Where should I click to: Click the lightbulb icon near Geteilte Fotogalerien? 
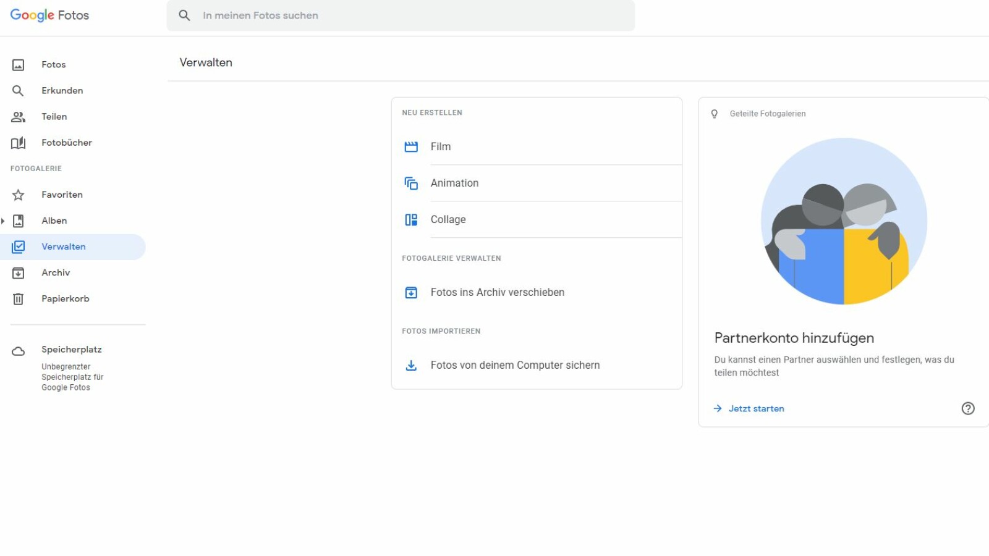pyautogui.click(x=715, y=114)
